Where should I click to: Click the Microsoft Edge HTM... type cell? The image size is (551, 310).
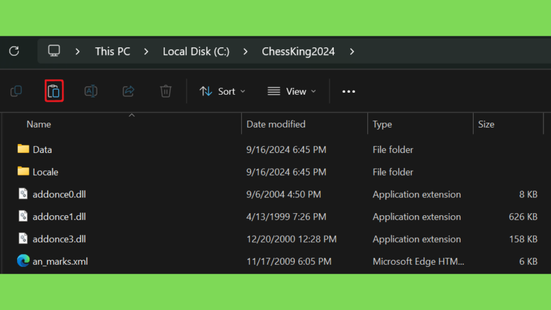click(x=418, y=262)
